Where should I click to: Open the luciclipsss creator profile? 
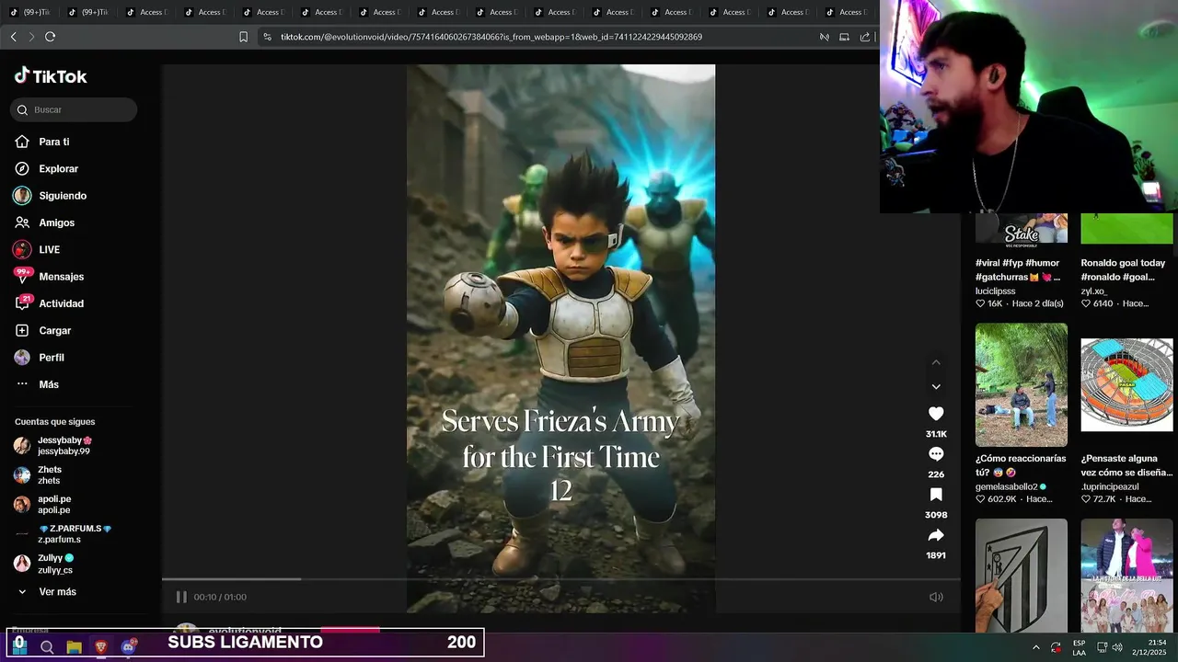click(x=996, y=291)
